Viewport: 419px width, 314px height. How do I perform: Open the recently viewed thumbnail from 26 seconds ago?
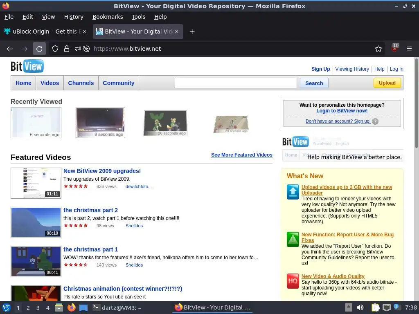165,123
